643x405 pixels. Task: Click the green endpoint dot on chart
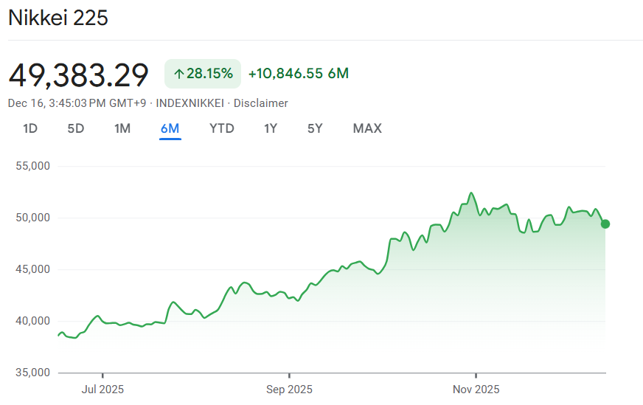605,224
